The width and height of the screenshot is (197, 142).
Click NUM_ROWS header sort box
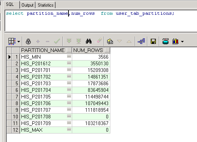[107, 50]
